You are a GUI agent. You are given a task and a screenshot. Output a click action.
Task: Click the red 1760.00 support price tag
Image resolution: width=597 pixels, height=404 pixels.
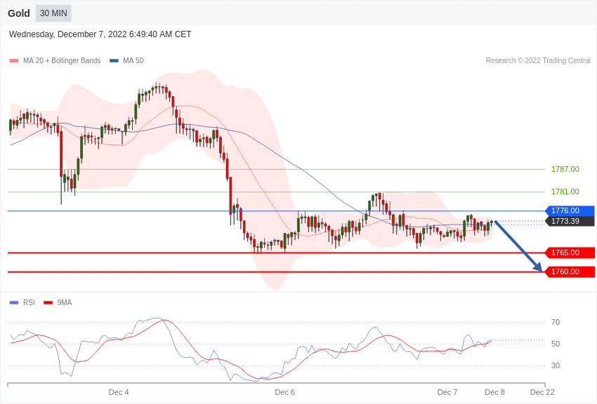570,271
